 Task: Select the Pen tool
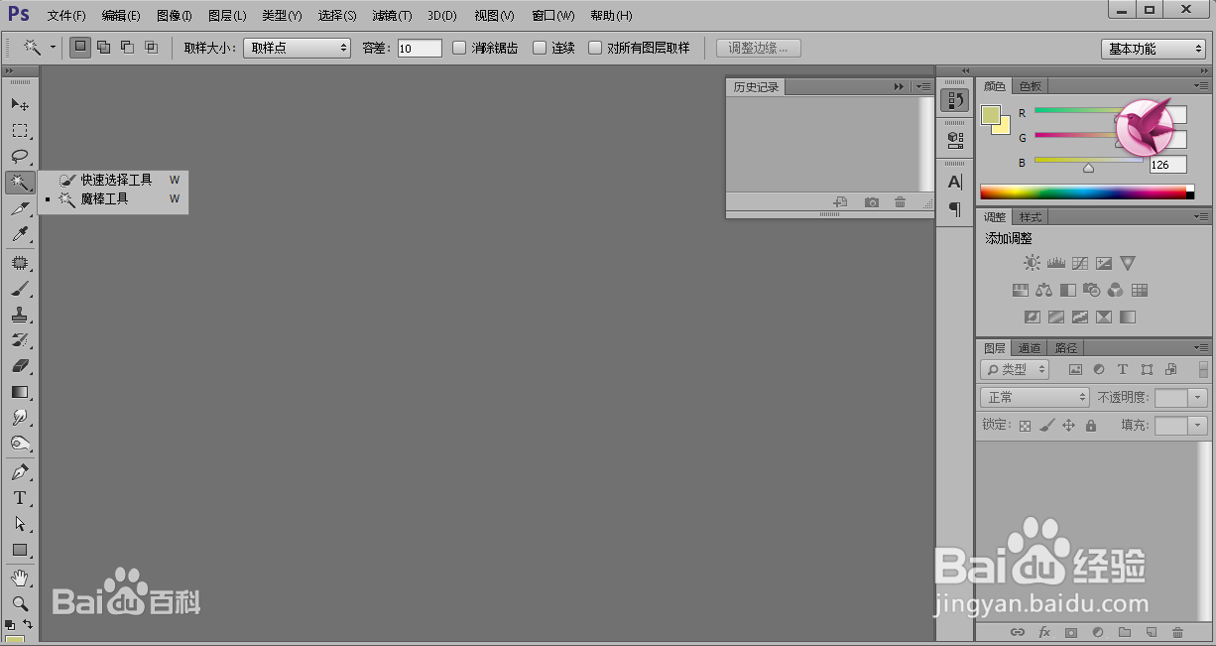coord(20,472)
